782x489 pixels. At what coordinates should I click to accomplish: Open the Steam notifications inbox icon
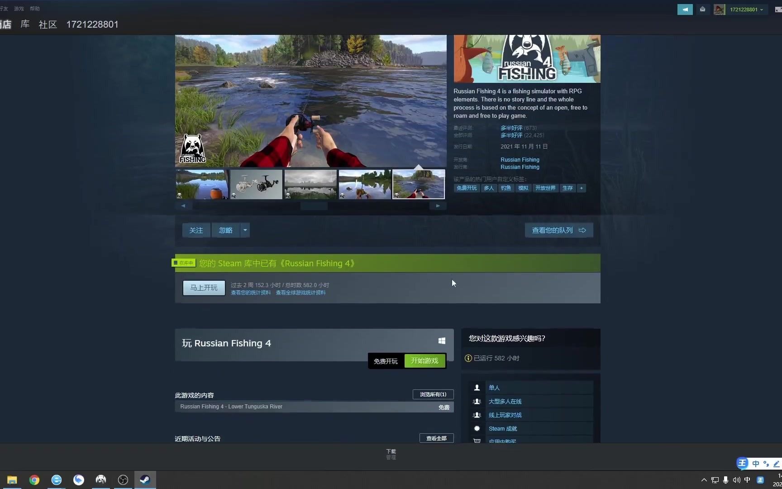[x=702, y=10]
